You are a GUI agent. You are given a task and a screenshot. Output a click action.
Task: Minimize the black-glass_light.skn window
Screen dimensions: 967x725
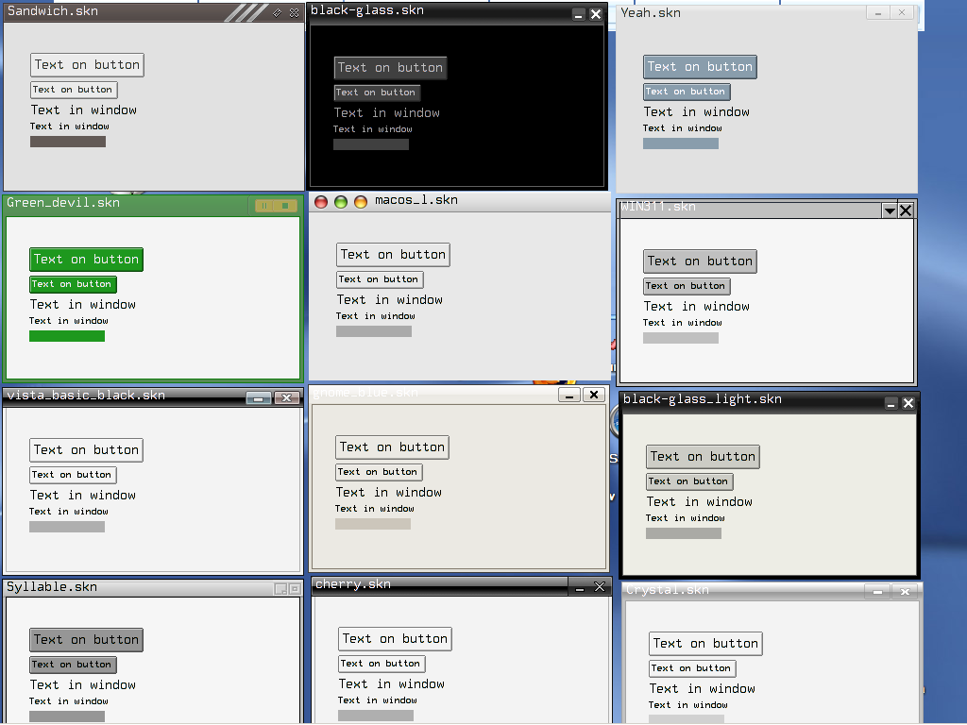[891, 404]
